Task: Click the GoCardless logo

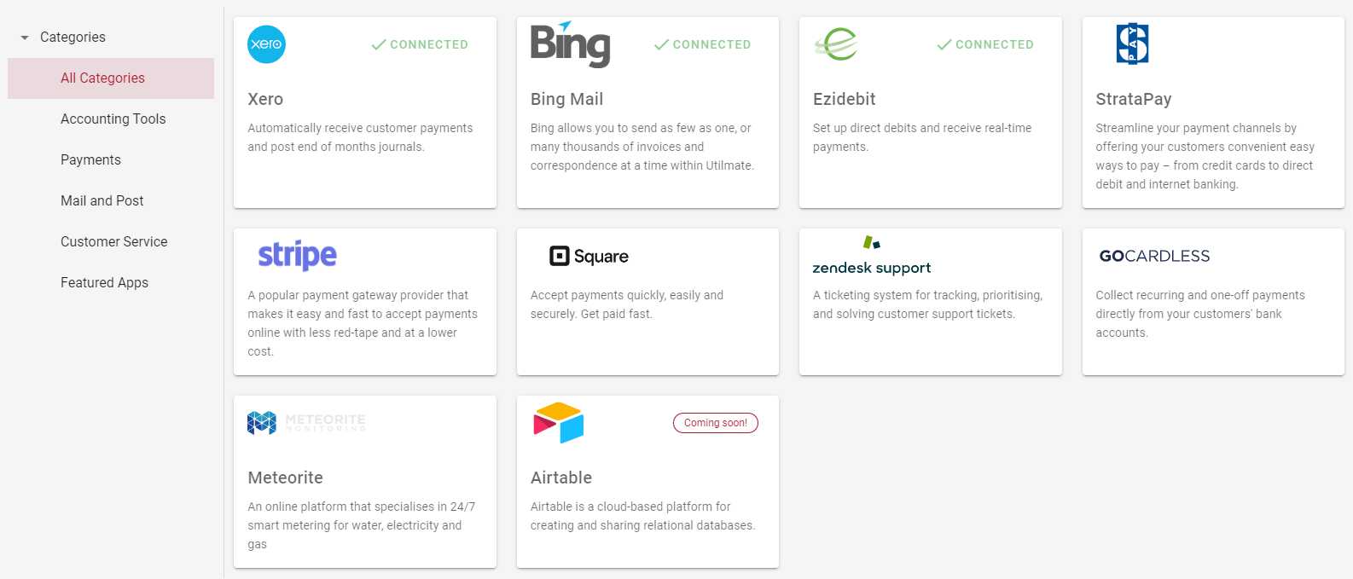Action: [1153, 256]
